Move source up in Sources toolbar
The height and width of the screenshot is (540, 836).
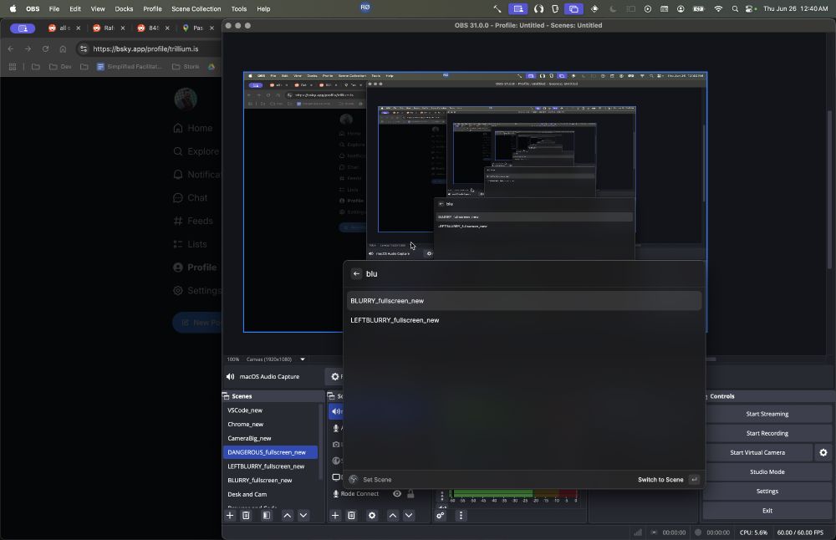393,516
